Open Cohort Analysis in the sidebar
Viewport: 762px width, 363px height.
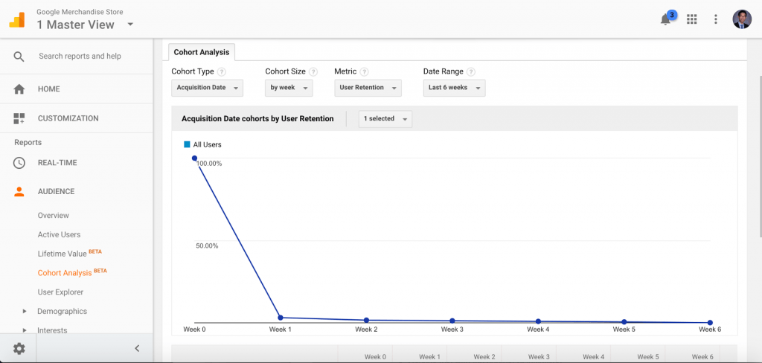[x=65, y=272]
